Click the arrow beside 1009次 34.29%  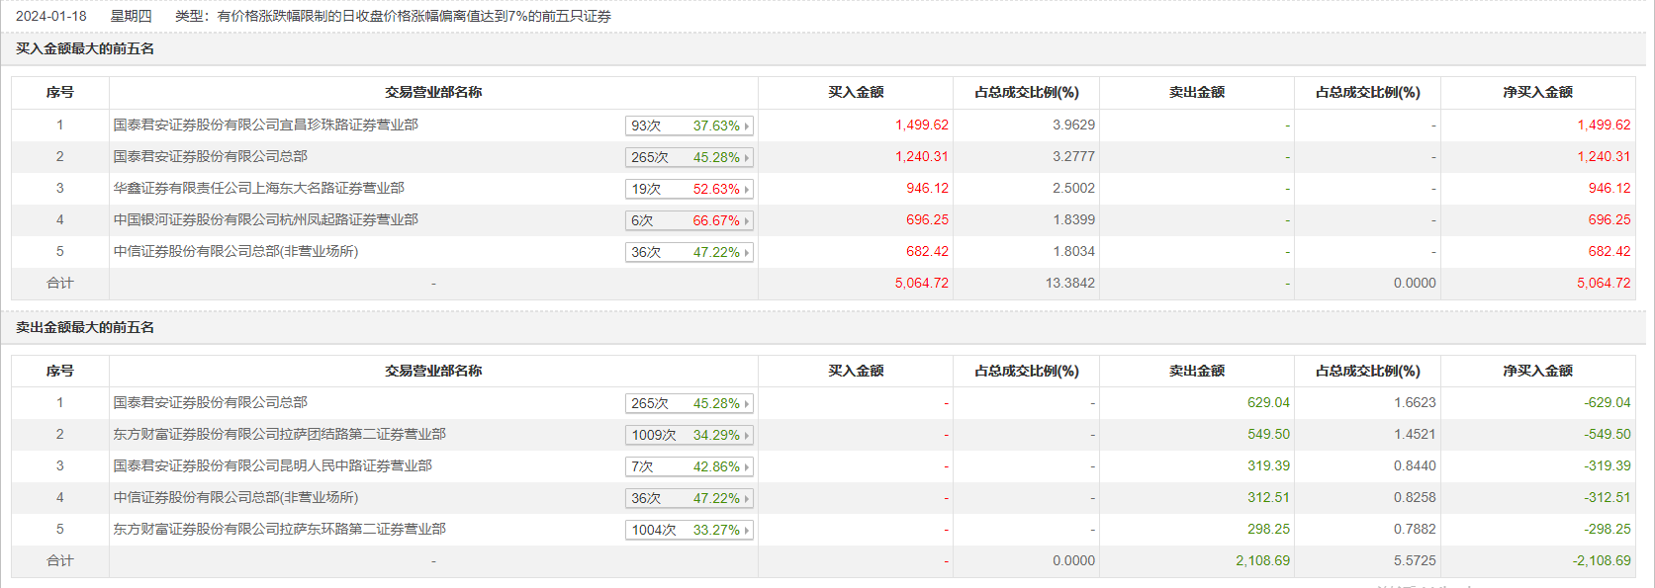746,436
